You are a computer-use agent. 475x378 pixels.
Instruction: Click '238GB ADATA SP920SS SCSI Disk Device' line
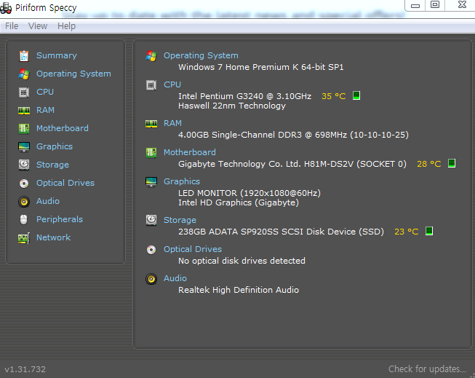[281, 232]
